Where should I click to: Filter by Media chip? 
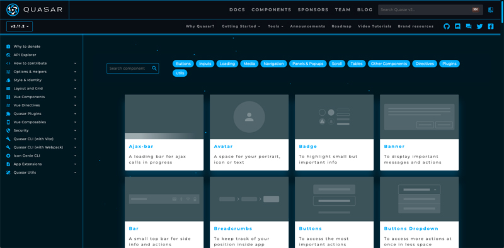249,64
